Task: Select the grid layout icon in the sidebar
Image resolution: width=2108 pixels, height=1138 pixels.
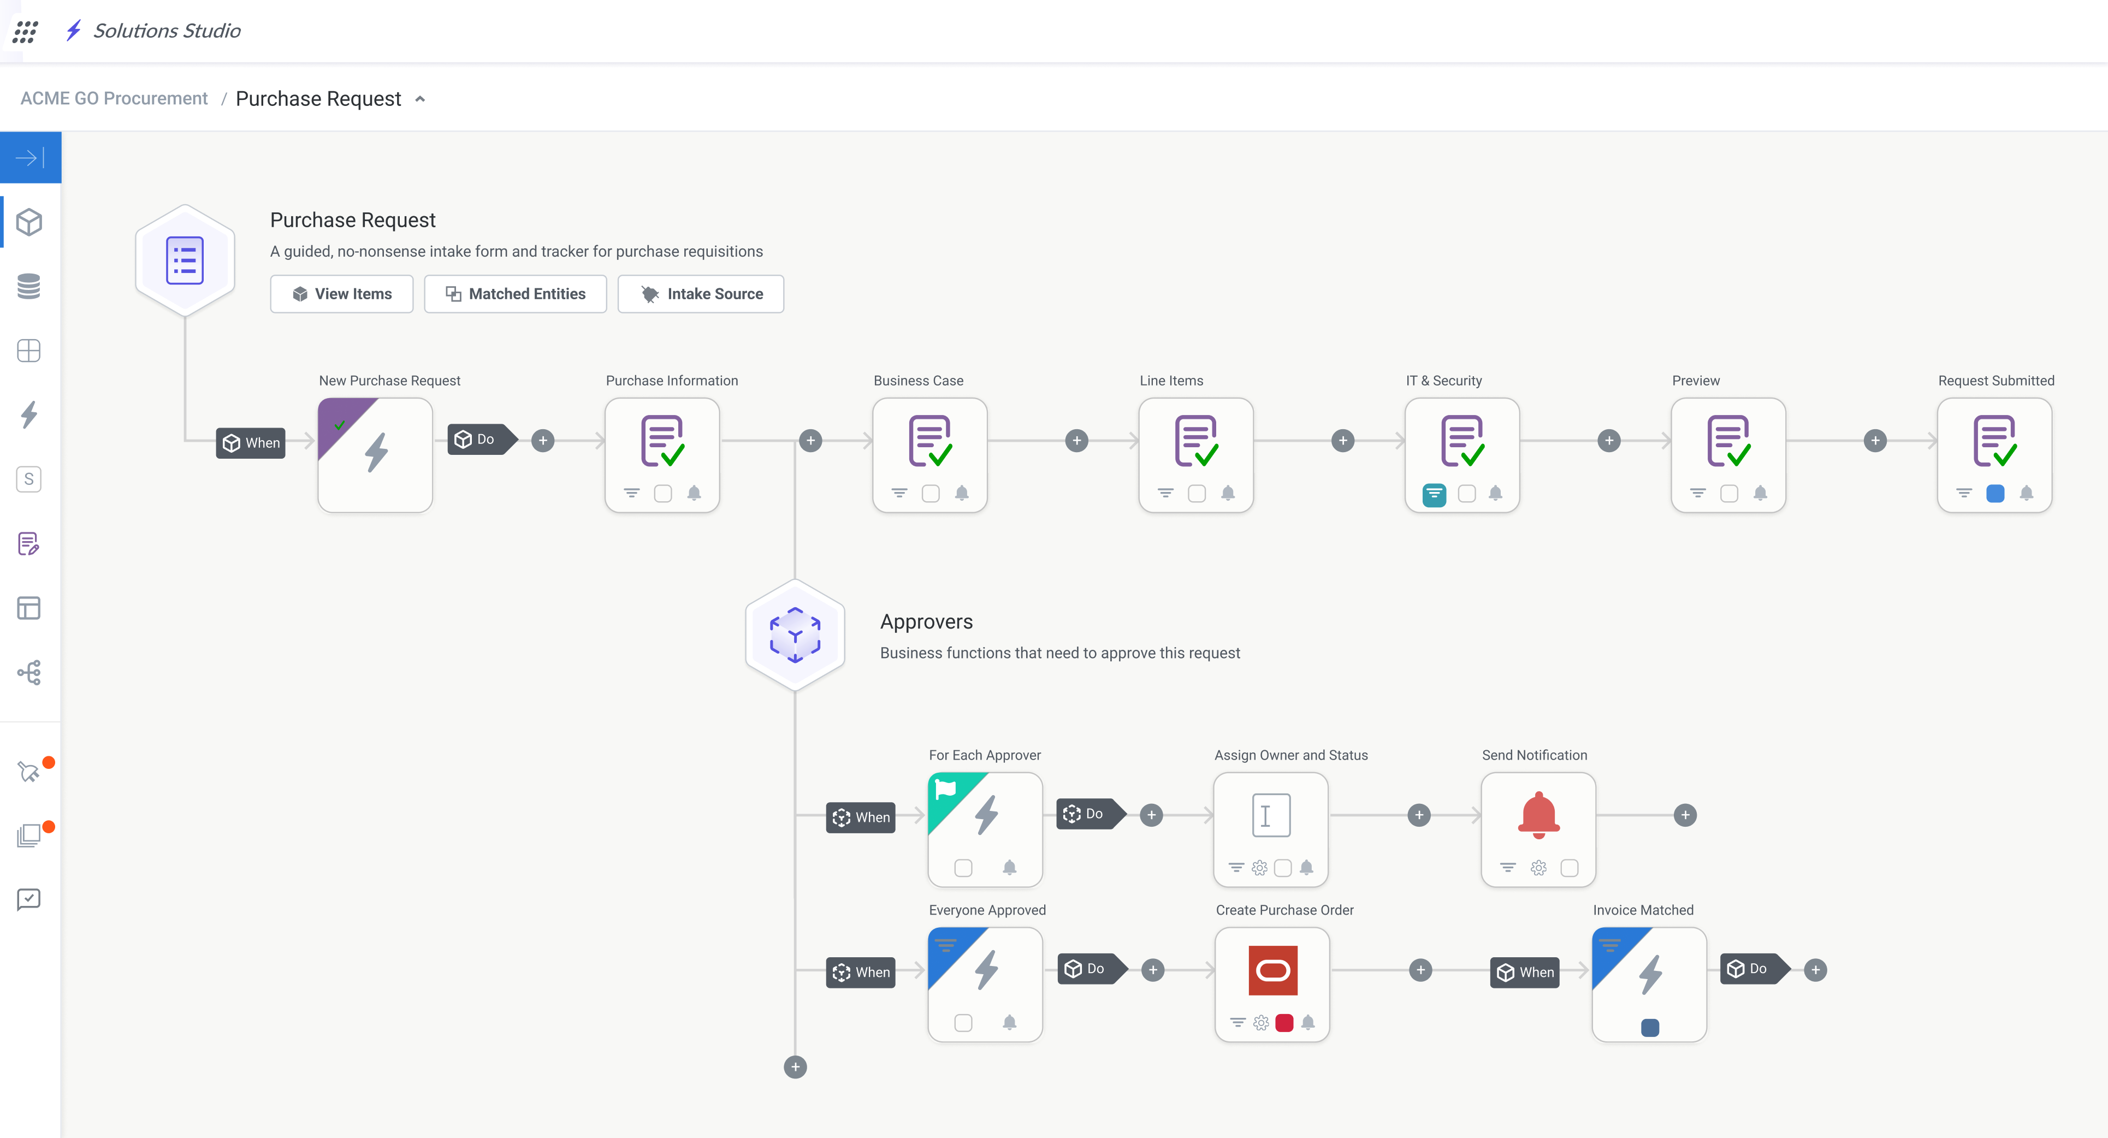Action: click(30, 350)
